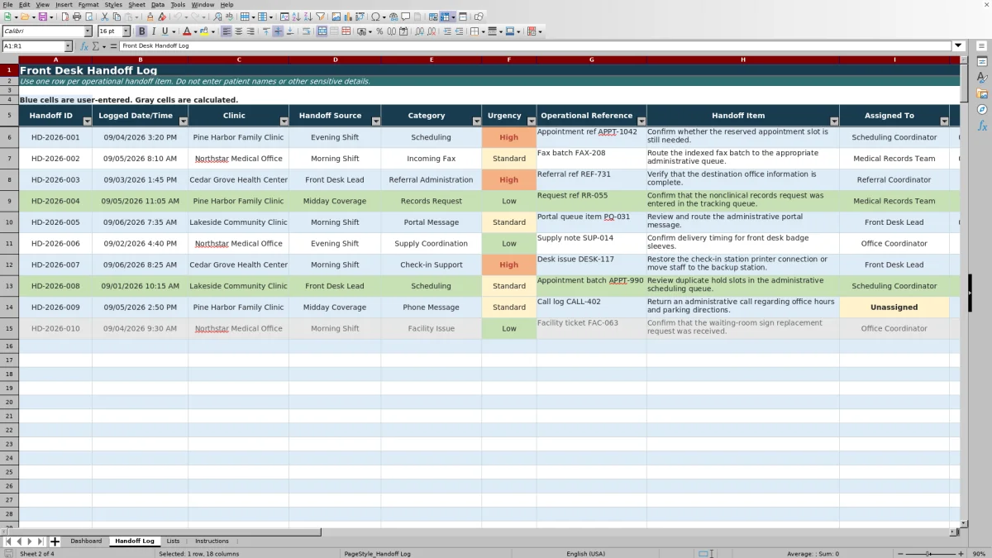992x558 pixels.
Task: Open sidebar Functions fx panel icon
Action: [x=982, y=126]
